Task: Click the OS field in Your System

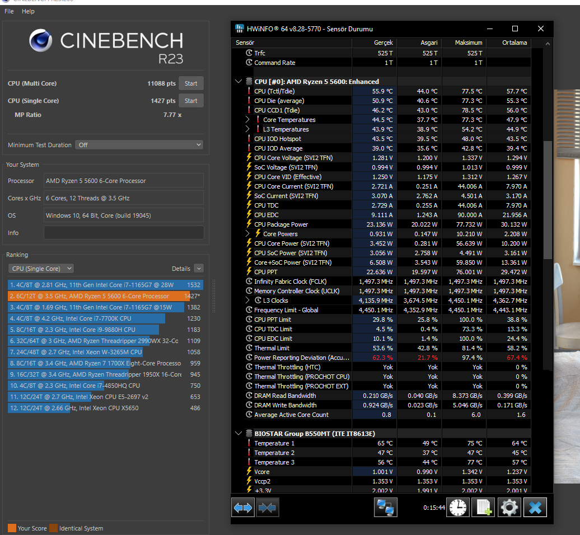Action: tap(124, 215)
